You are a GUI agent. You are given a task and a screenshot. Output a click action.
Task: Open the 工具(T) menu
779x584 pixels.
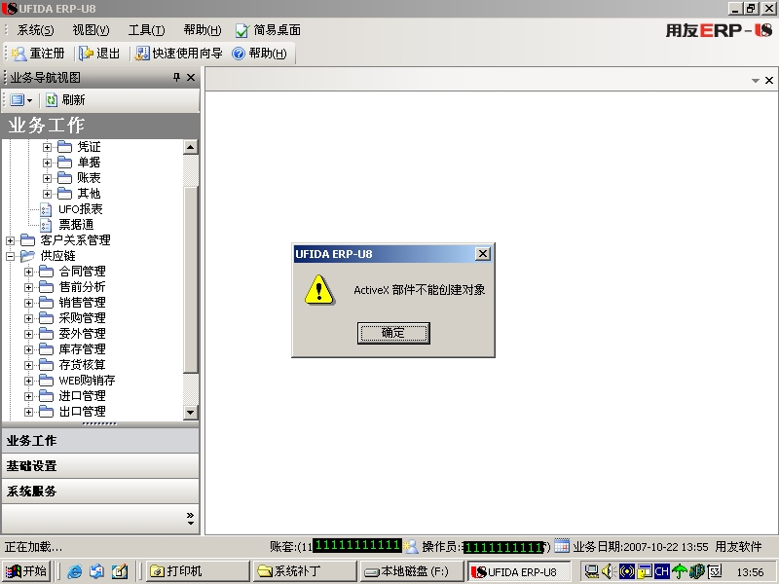click(x=147, y=30)
